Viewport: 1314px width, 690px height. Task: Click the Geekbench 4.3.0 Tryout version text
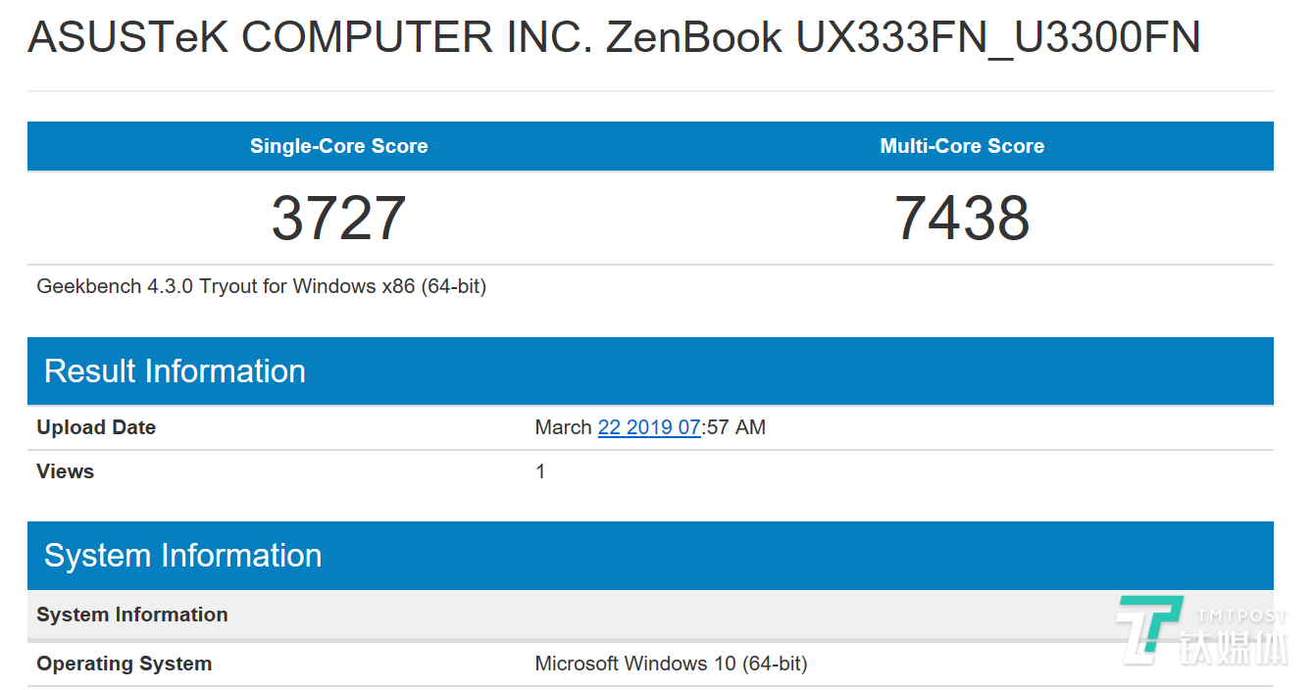[261, 286]
